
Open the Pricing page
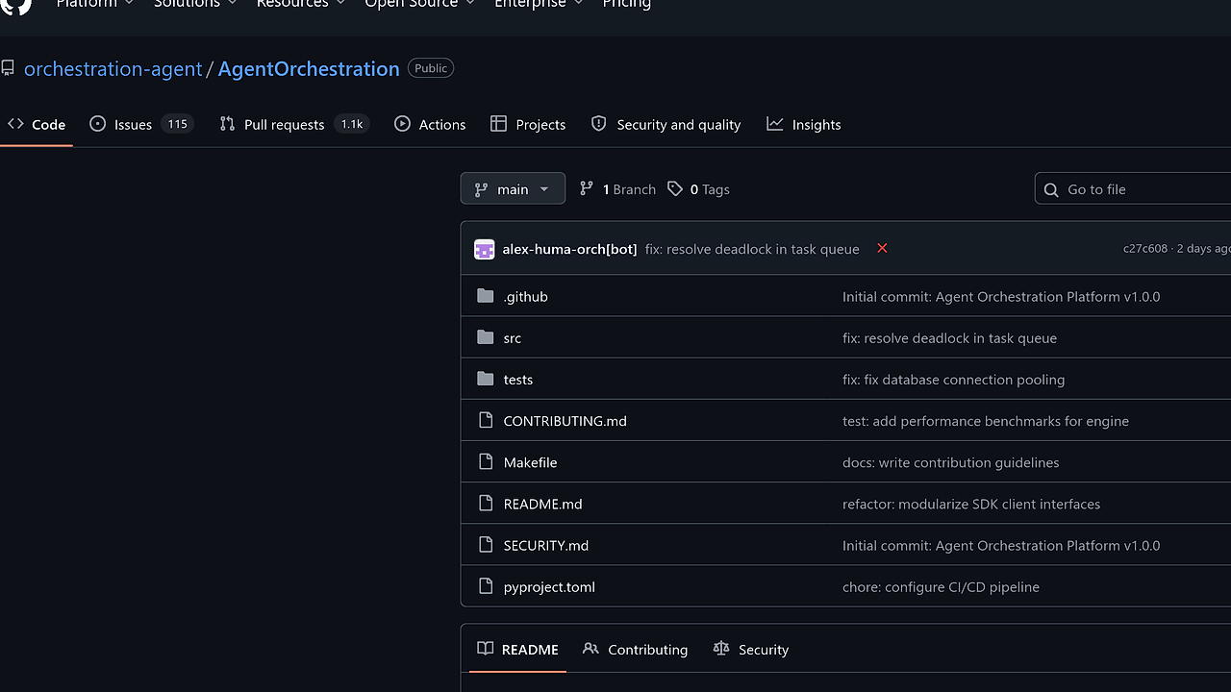coord(626,4)
